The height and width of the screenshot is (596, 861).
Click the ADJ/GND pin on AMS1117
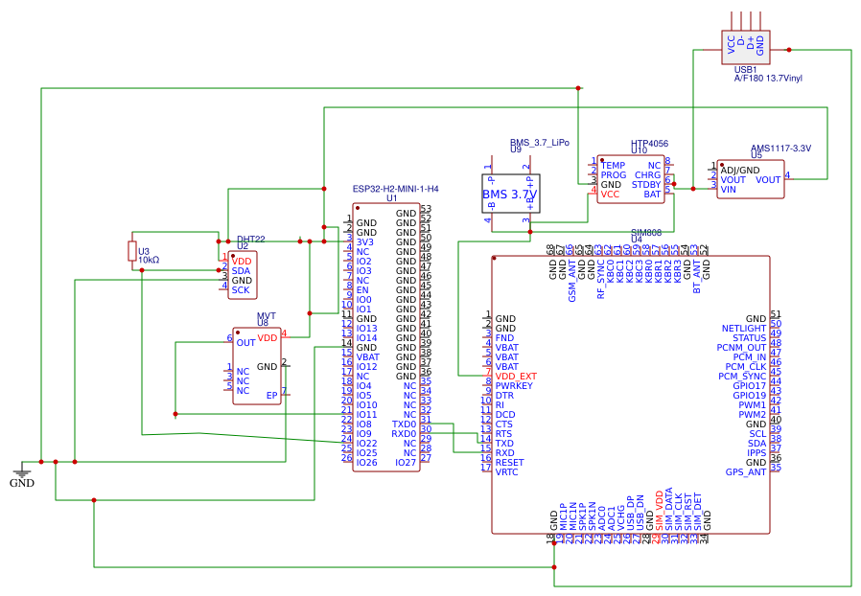tap(739, 171)
